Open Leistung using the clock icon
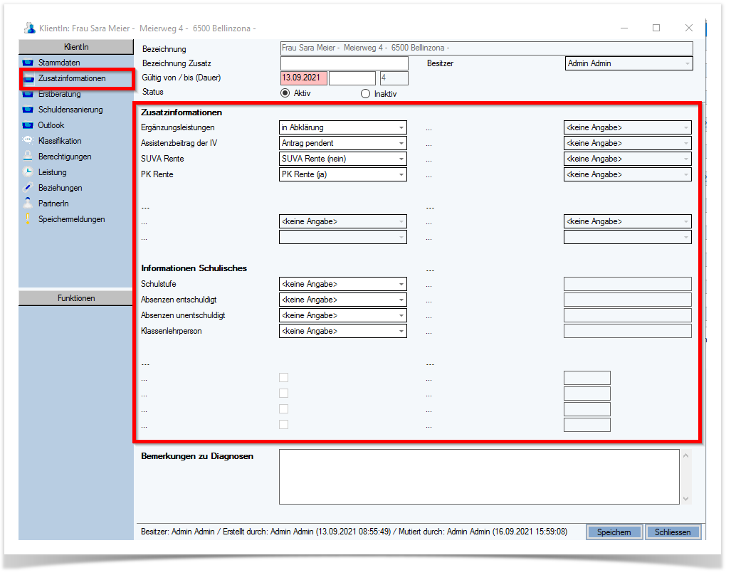The image size is (731, 575). pos(28,172)
